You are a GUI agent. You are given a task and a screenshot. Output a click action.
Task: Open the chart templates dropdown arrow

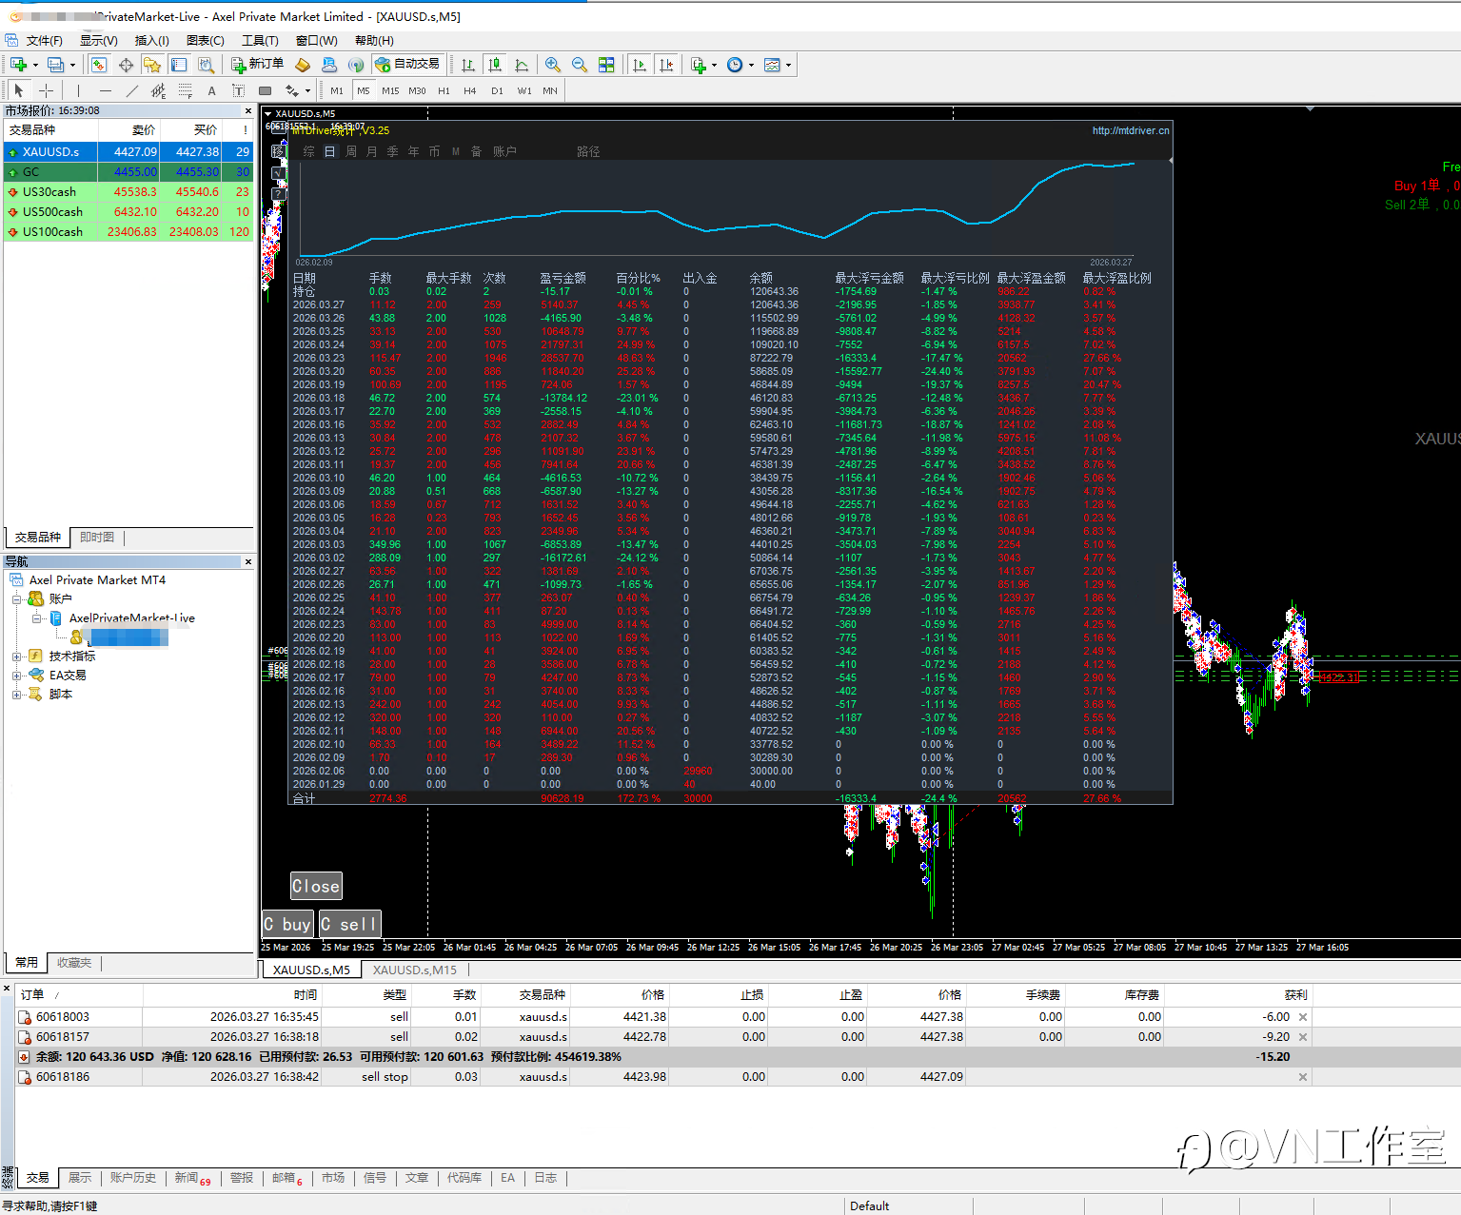point(788,66)
